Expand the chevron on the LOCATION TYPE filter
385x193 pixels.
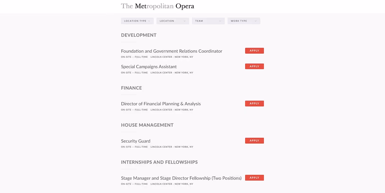point(150,21)
